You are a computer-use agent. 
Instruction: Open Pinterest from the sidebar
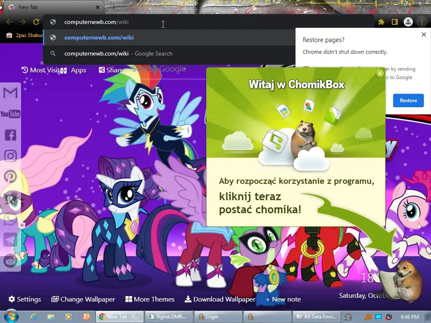(11, 177)
